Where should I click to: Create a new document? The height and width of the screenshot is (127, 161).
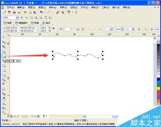pyautogui.click(x=5, y=12)
